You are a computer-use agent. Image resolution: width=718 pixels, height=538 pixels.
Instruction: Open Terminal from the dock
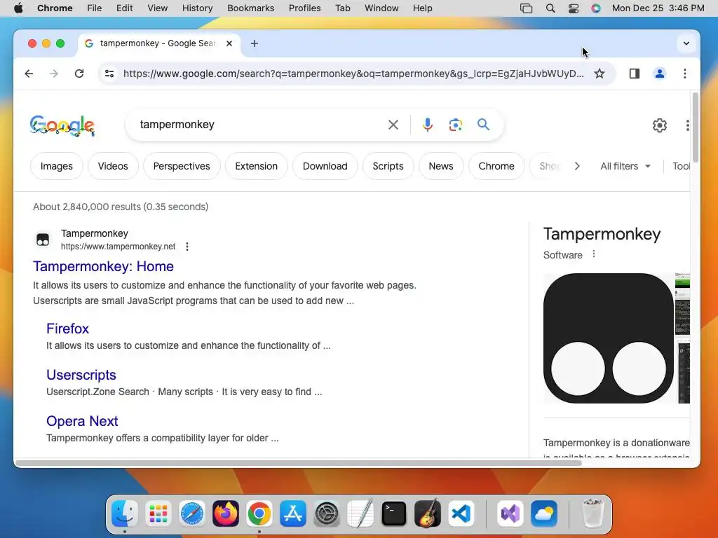tap(394, 513)
